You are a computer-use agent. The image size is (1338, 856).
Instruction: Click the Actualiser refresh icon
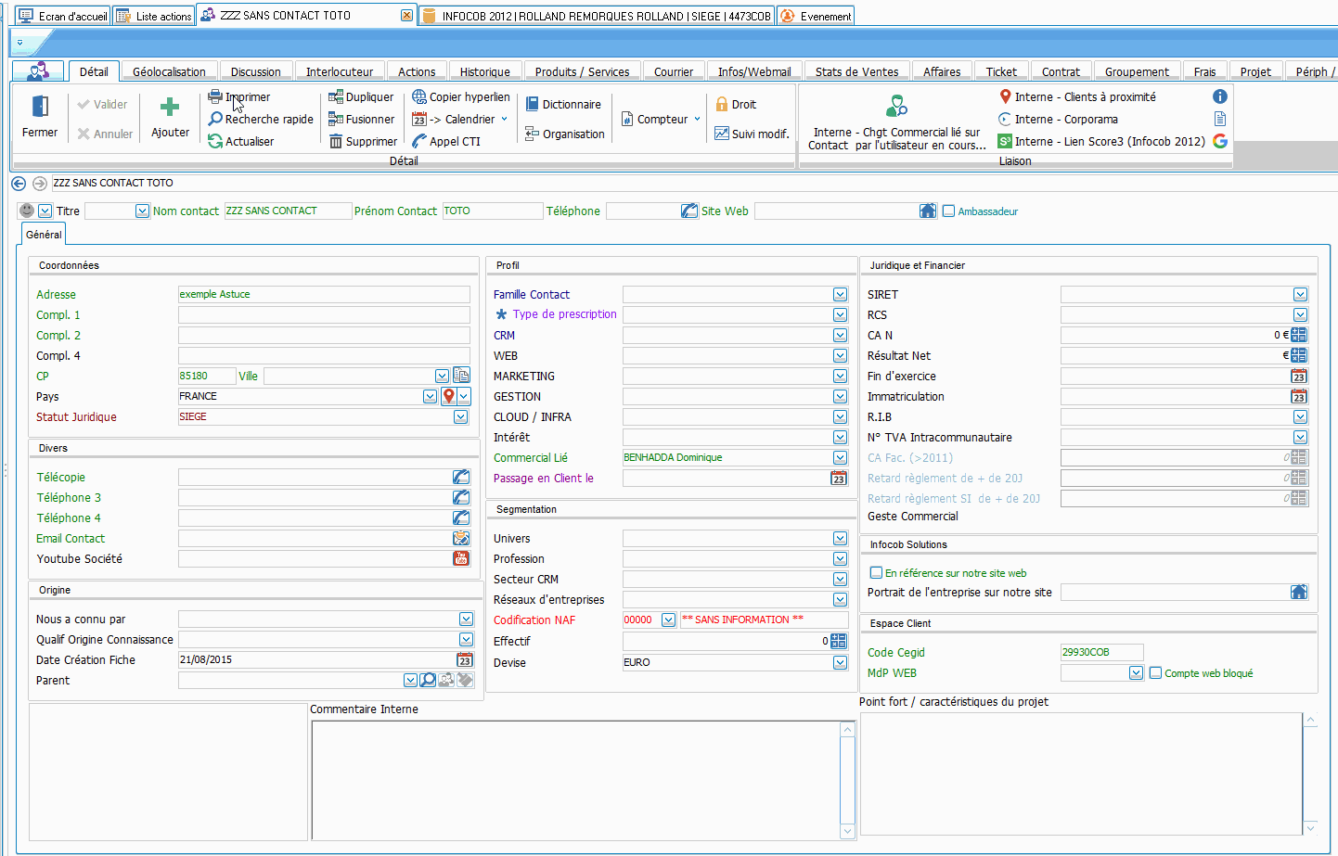(x=215, y=141)
